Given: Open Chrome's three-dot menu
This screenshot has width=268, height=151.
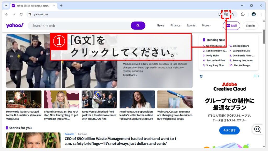Looking at the screenshot, I should (x=261, y=14).
